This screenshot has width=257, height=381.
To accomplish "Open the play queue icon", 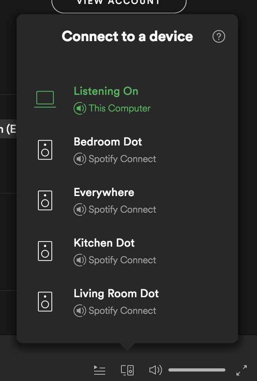I will click(100, 370).
